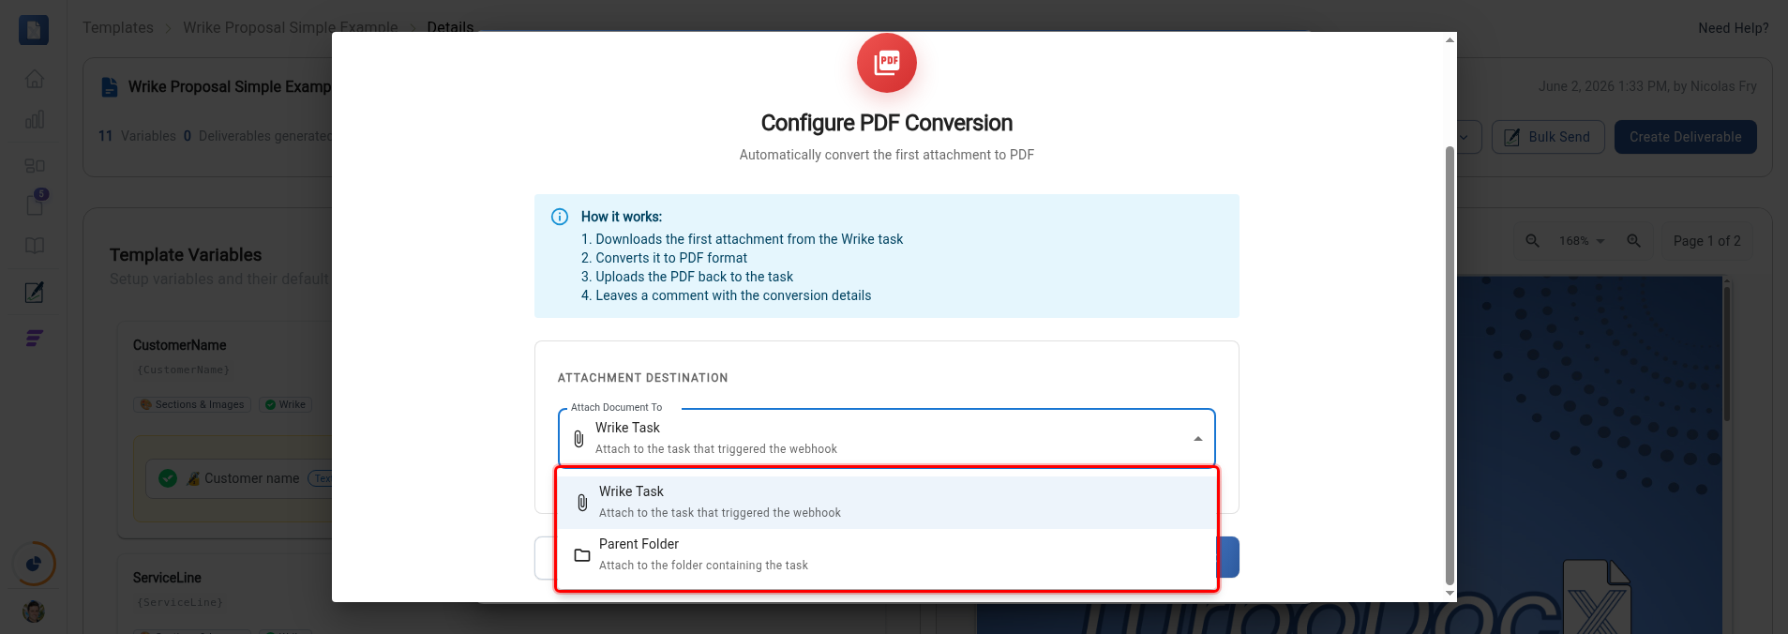Collapse the Attach Document To dropdown arrow
Screen dimensions: 1788x634
1197,439
